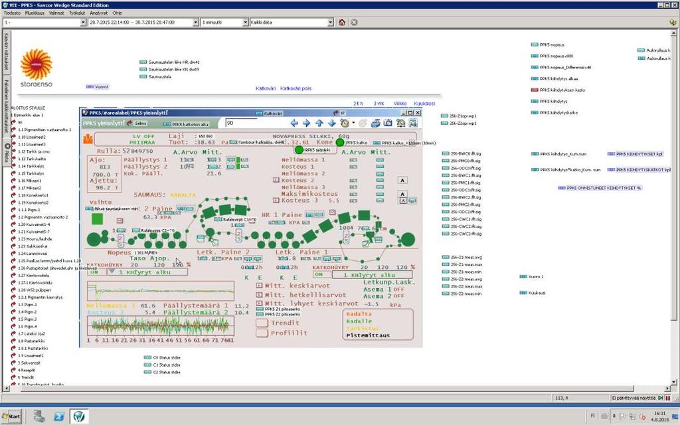This screenshot has height=425, width=680.
Task: Open the Windows Start button
Action: coord(11,416)
